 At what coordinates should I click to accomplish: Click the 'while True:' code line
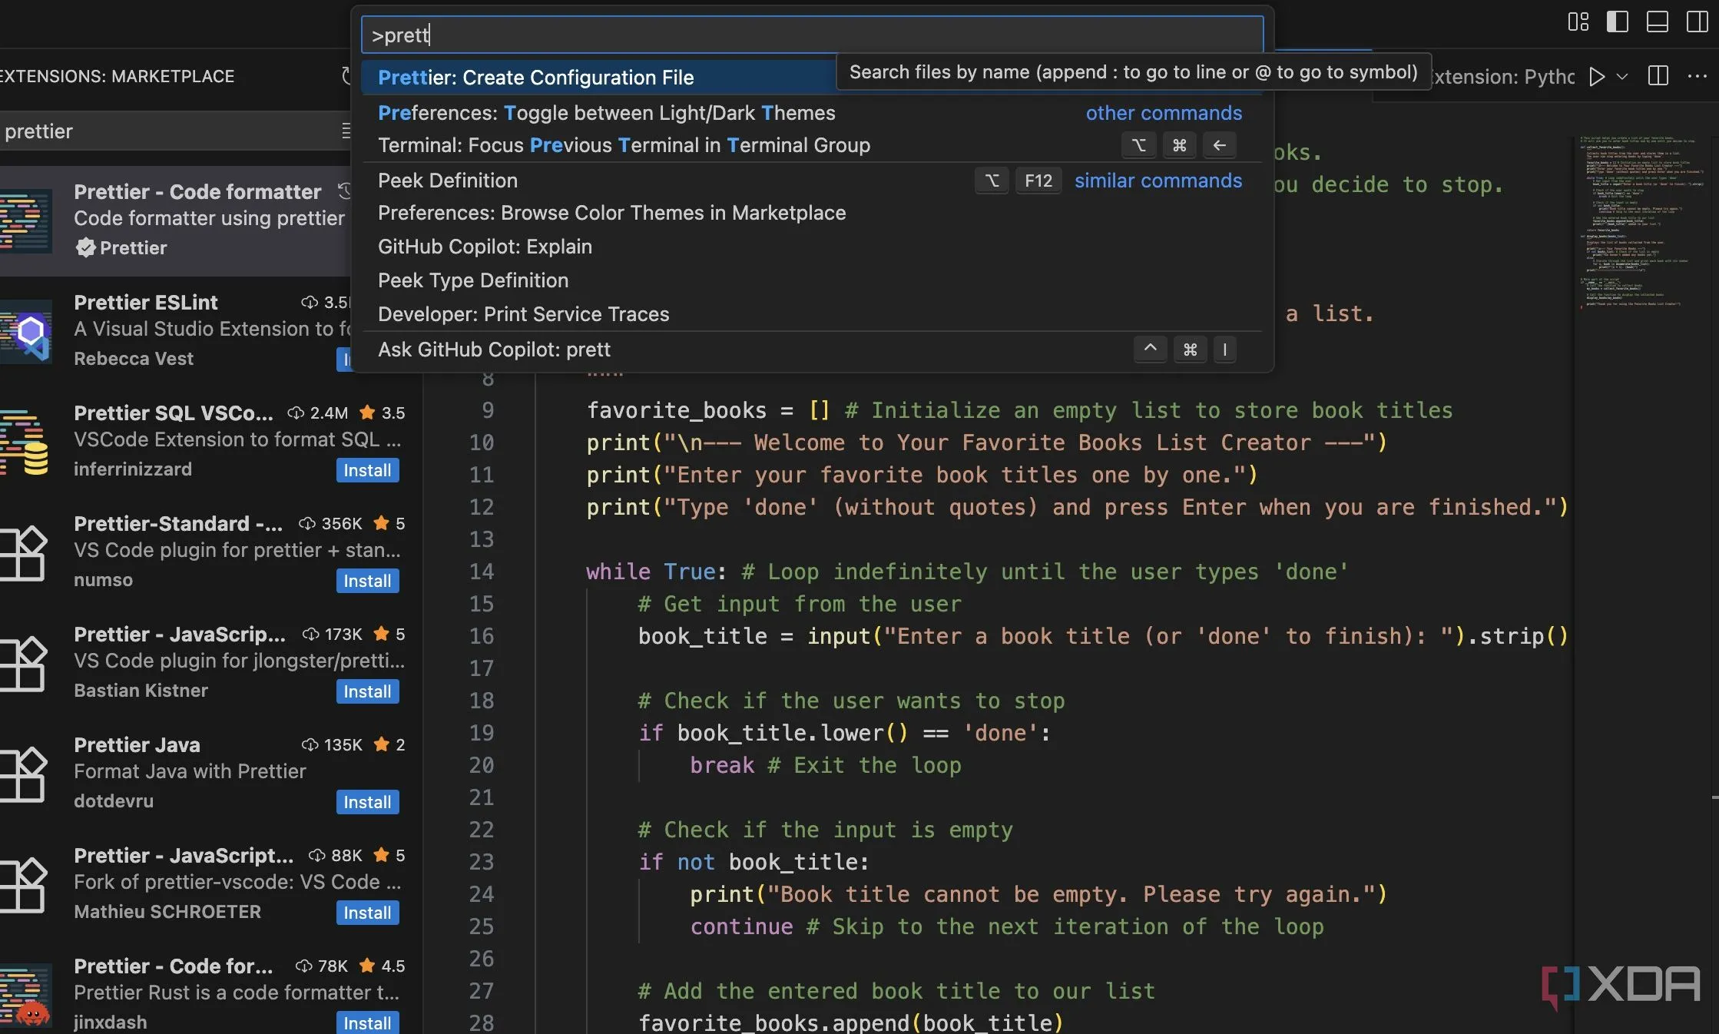(x=967, y=572)
